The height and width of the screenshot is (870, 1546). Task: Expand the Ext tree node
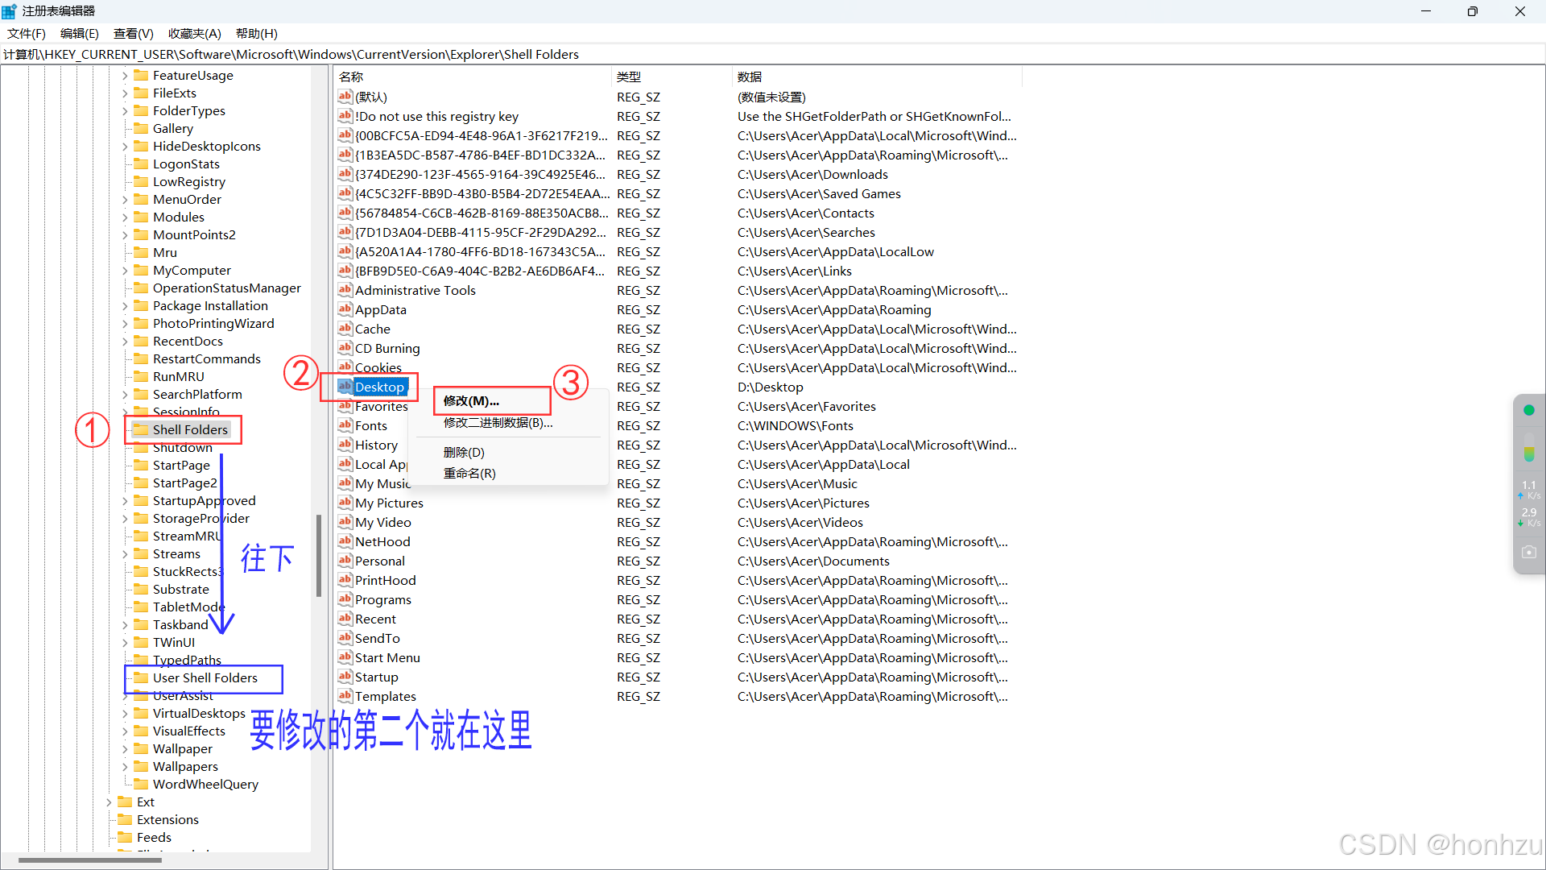point(109,802)
